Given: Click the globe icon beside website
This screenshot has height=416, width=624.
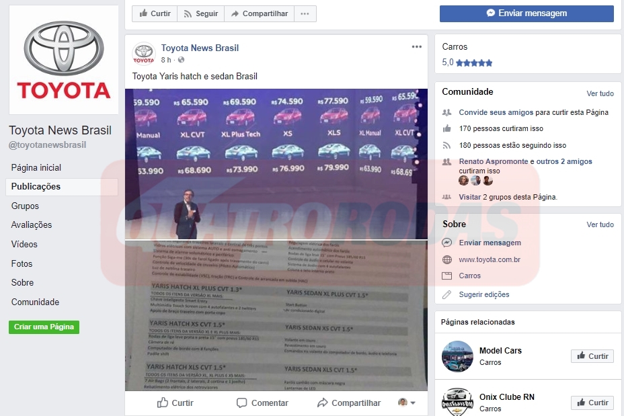Looking at the screenshot, I should [x=447, y=259].
